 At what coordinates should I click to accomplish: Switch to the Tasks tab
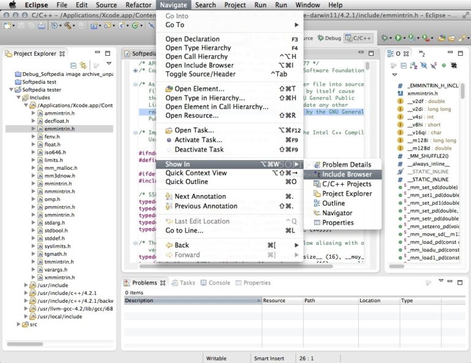click(x=183, y=283)
